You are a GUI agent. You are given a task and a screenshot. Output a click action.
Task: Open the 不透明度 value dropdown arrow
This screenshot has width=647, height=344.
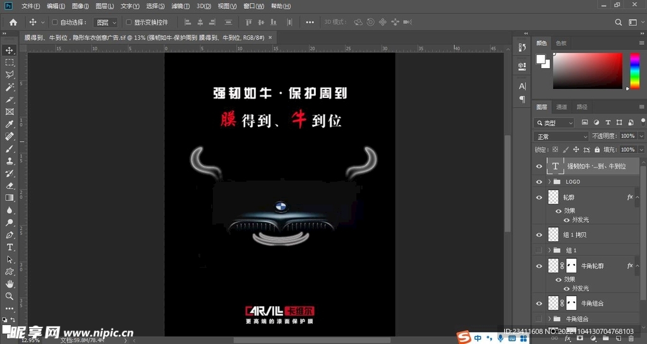641,136
